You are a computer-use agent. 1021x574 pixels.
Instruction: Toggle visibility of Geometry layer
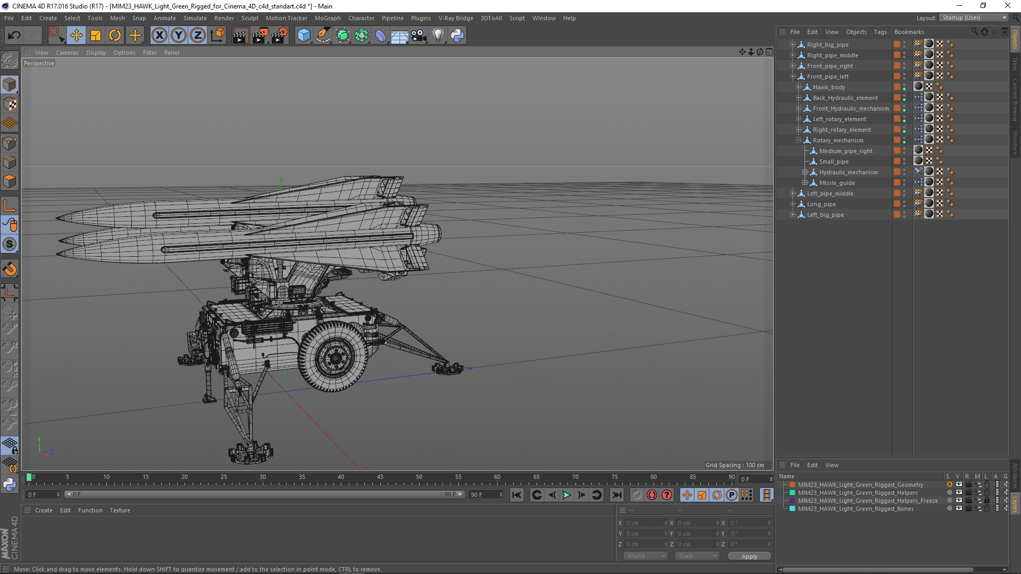point(959,485)
